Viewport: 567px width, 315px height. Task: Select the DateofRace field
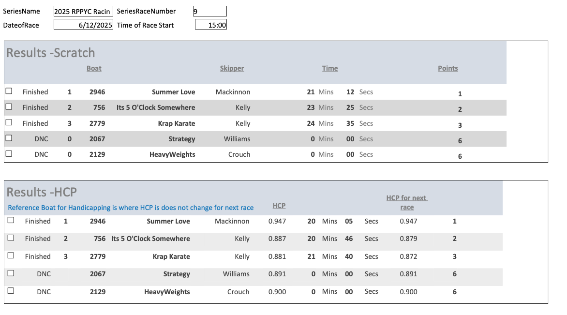(83, 25)
